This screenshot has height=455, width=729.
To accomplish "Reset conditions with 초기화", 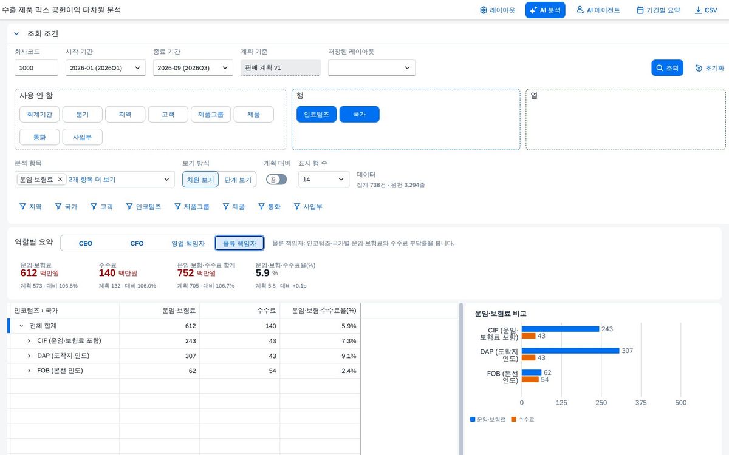I will (x=710, y=68).
